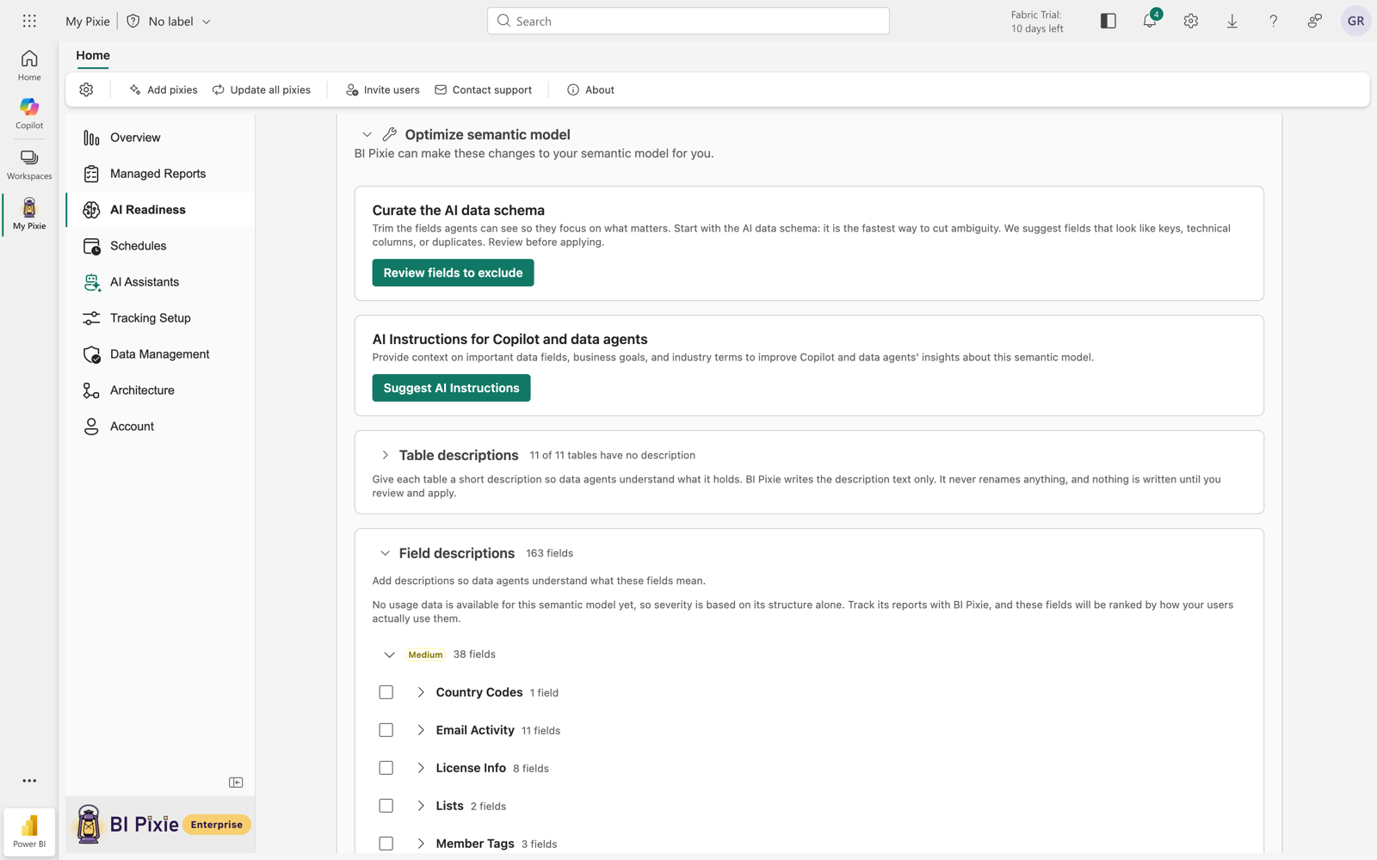Click Contact support

click(x=483, y=89)
